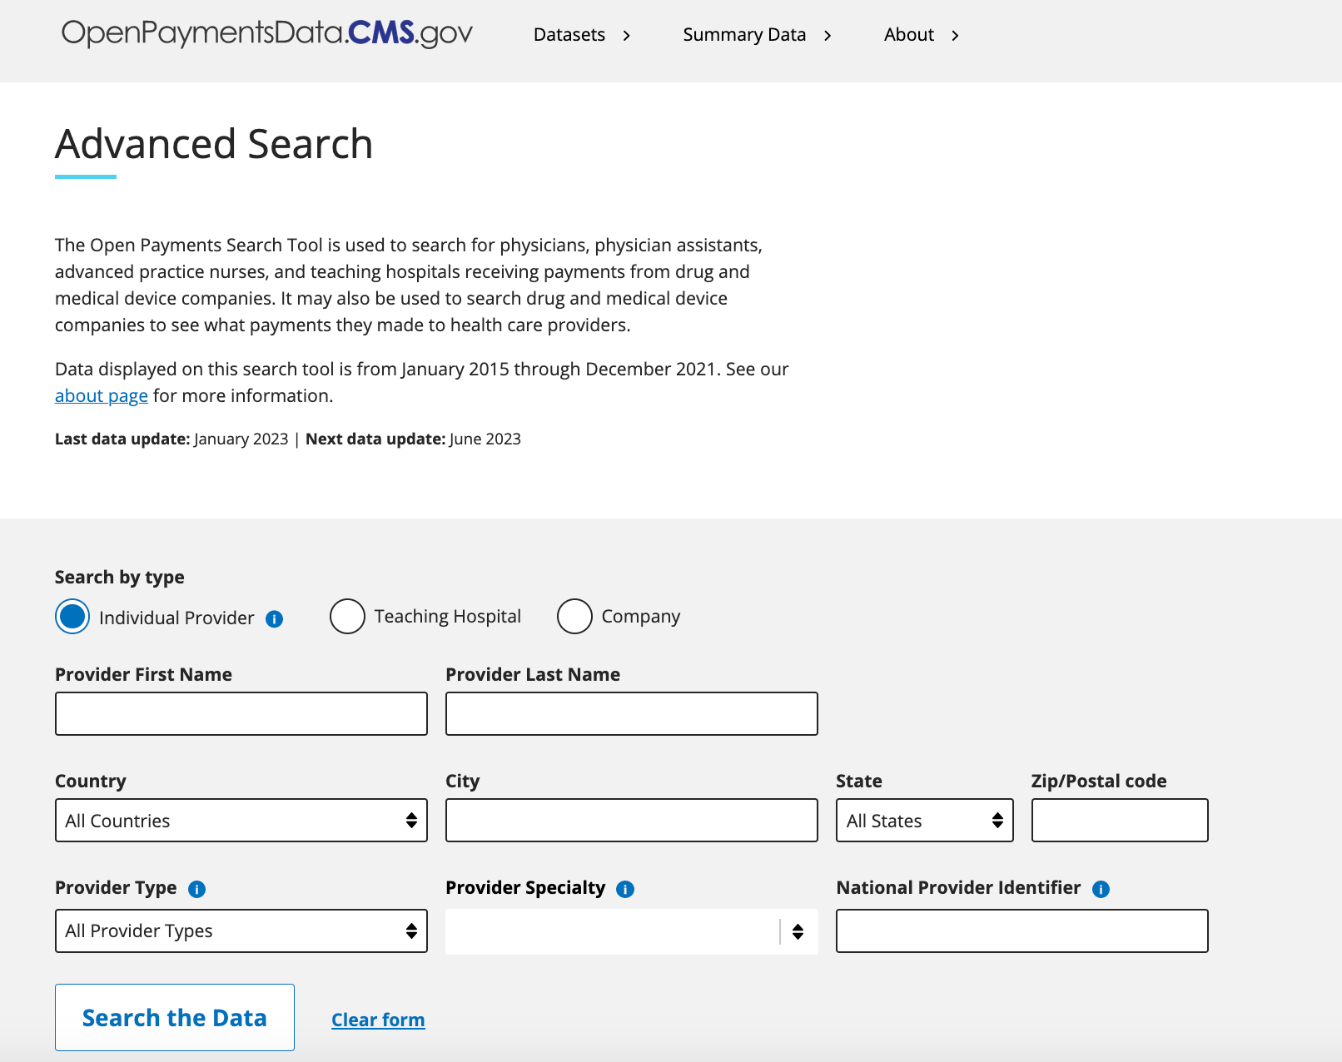The width and height of the screenshot is (1342, 1062).
Task: Open the Datasets navigation menu
Action: click(x=581, y=35)
